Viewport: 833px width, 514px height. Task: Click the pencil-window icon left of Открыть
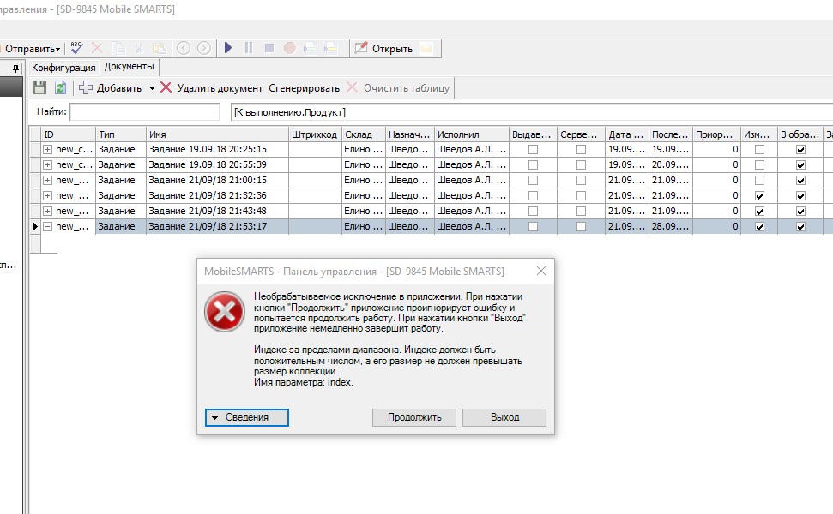click(x=360, y=48)
